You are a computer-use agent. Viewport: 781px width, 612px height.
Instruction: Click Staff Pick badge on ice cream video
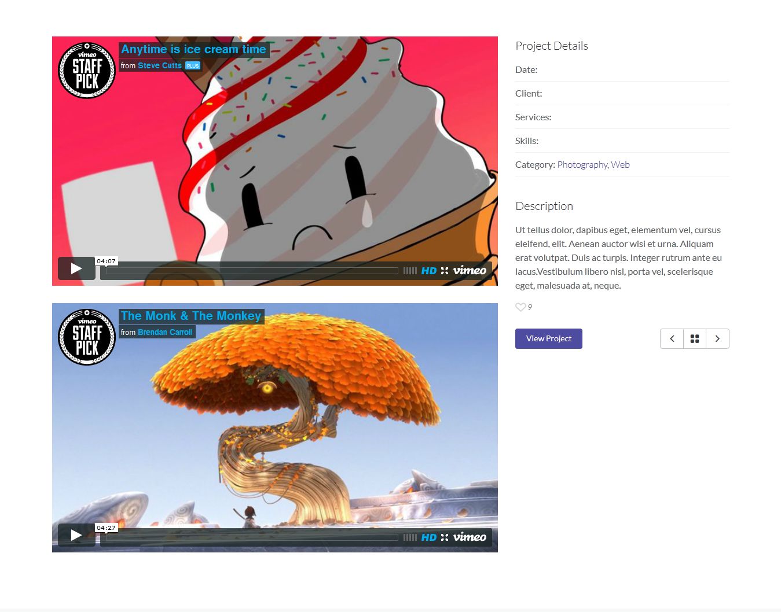click(87, 71)
